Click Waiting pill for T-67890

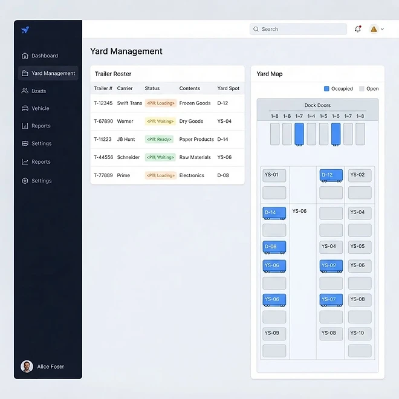pos(160,121)
